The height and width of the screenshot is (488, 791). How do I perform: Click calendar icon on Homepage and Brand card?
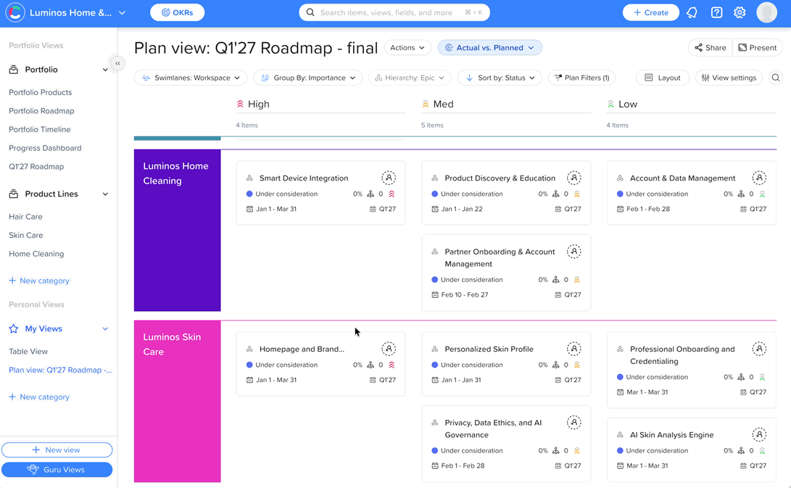(x=249, y=380)
